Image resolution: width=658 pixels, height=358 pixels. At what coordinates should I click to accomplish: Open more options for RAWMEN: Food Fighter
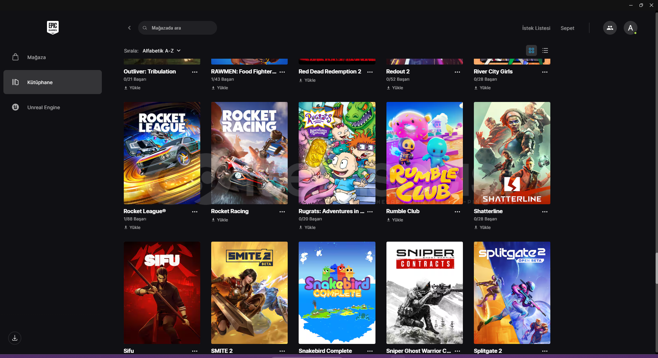282,72
